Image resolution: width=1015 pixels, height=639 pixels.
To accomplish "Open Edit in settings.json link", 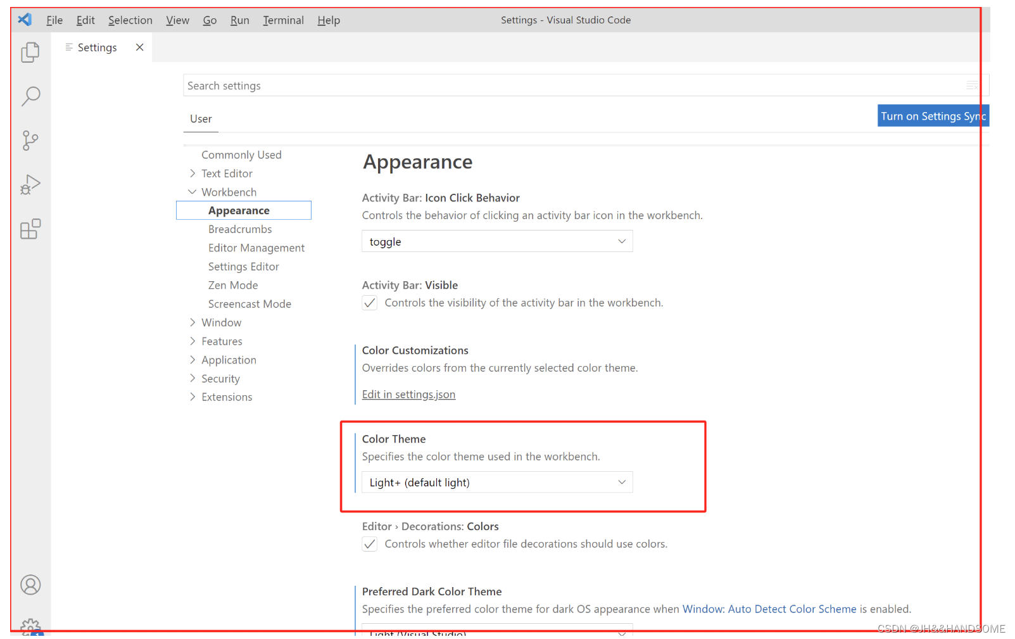I will pos(408,395).
